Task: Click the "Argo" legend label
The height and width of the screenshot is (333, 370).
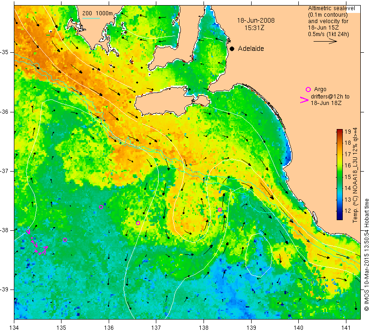Action: click(320, 89)
